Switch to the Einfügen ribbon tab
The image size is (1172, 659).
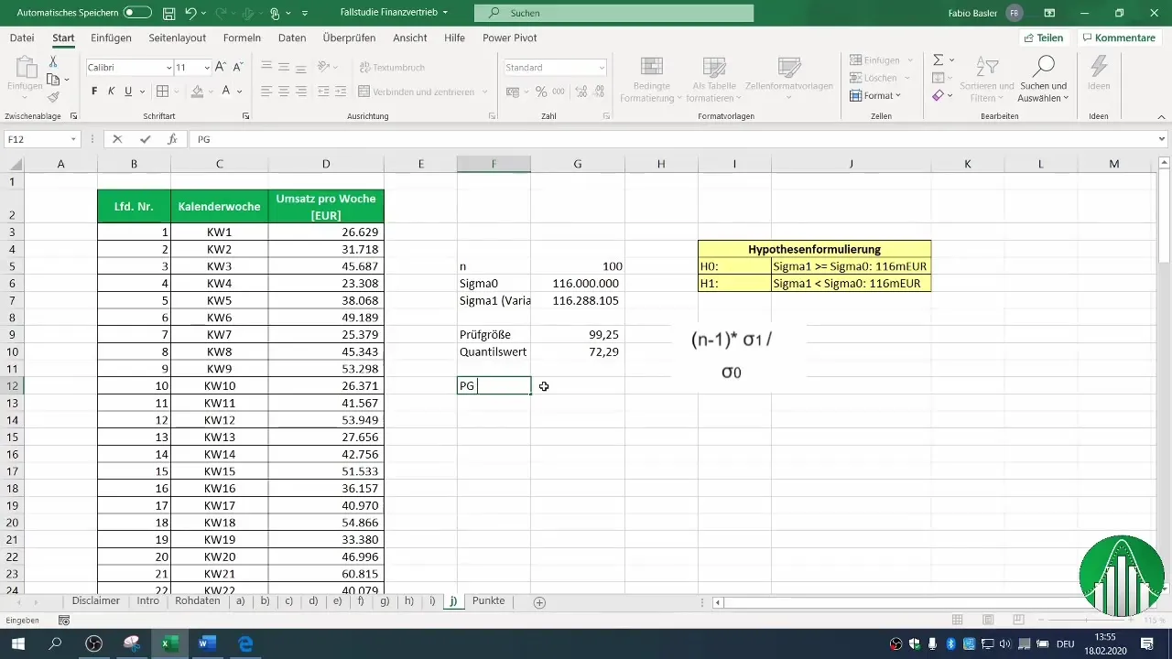(111, 38)
